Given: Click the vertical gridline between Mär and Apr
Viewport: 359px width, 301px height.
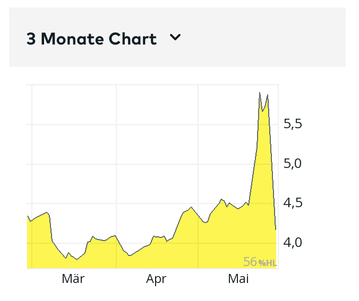Looking at the screenshot, I should (116, 159).
